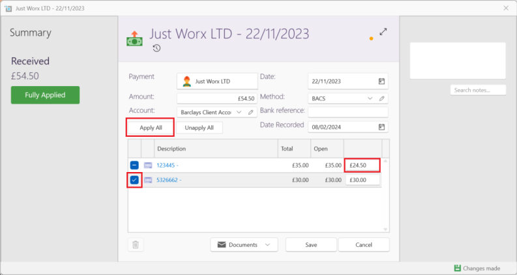517x275 pixels.
Task: Click the notes text area
Action: click(458, 61)
